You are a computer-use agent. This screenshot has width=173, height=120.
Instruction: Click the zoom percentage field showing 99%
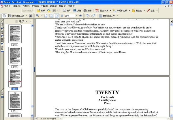(69, 16)
